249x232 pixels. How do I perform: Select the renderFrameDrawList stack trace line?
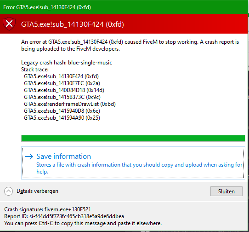click(x=70, y=104)
